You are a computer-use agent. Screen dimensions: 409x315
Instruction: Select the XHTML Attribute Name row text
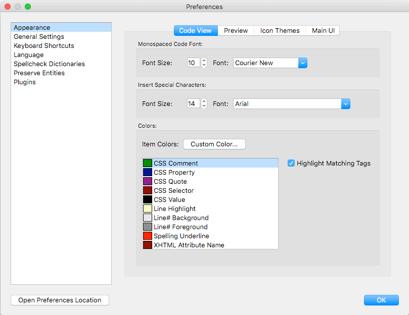point(189,245)
